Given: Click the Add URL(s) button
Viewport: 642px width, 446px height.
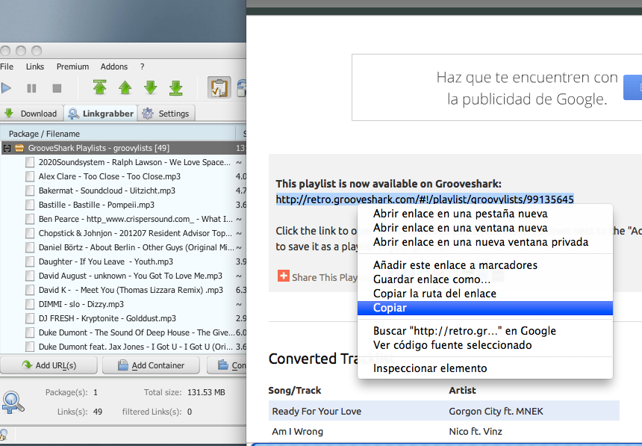Looking at the screenshot, I should tap(49, 365).
